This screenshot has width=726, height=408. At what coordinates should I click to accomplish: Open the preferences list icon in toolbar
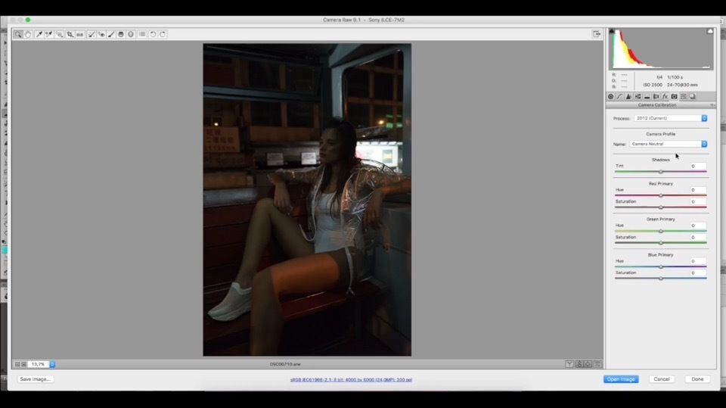click(x=142, y=34)
